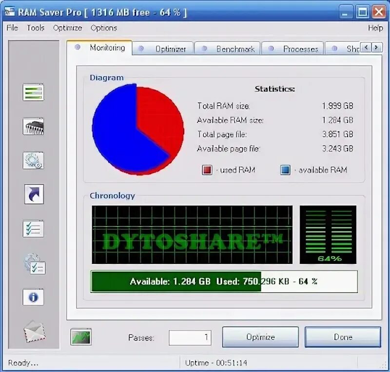The width and height of the screenshot is (390, 372).
Task: Click the Available RAM size value 1.284 GB
Action: tap(337, 120)
